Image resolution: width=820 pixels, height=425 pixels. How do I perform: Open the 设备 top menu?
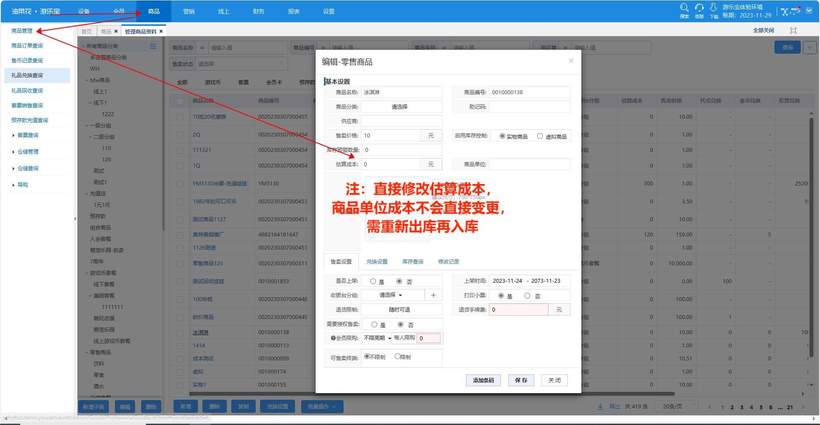84,11
